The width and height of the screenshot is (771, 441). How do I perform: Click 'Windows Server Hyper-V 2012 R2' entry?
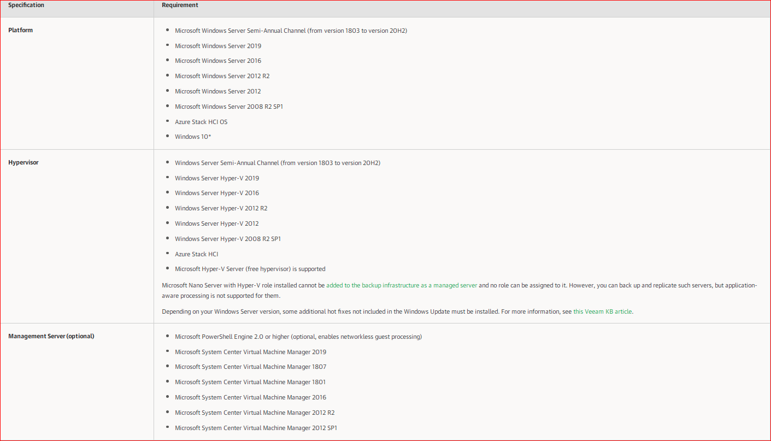point(221,208)
